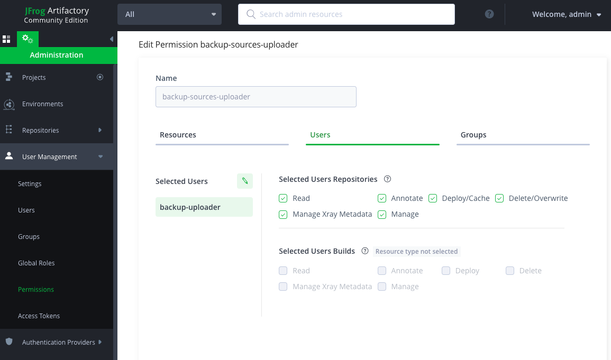The height and width of the screenshot is (360, 611).
Task: Disable the Read permission for repositories
Action: (283, 198)
